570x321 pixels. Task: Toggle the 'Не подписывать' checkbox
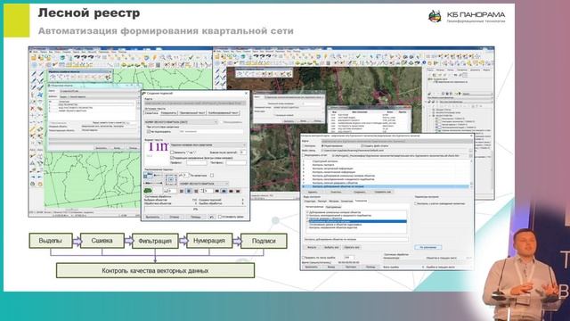149,131
